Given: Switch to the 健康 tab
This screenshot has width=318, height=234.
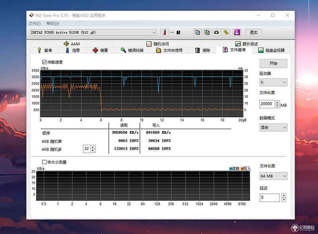Looking at the screenshot, I should click(101, 50).
